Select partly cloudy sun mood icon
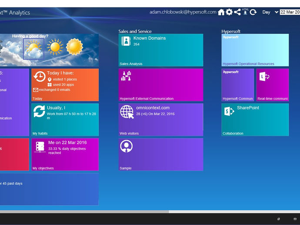The width and height of the screenshot is (300, 225). [33, 49]
